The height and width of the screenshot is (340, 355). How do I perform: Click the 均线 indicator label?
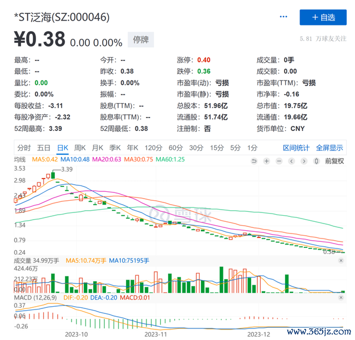20,159
